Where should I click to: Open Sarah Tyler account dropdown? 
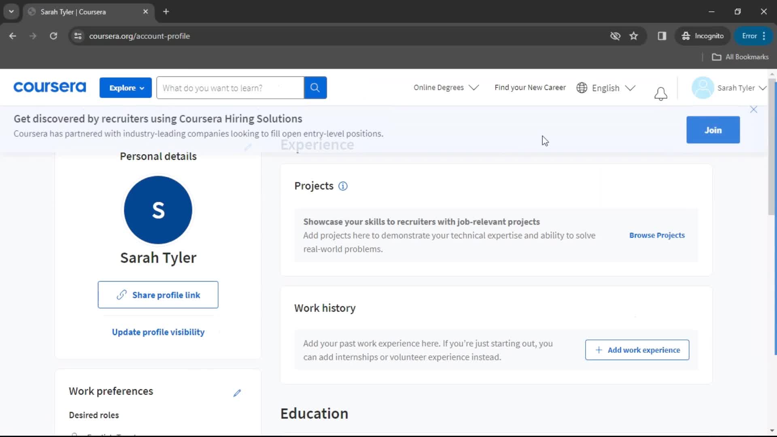742,88
